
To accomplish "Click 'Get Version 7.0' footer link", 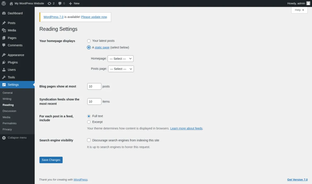I will (x=297, y=180).
